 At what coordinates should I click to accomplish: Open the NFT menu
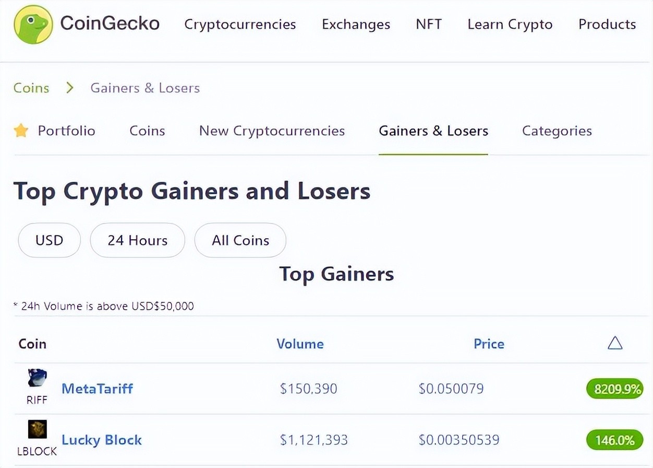(x=429, y=25)
